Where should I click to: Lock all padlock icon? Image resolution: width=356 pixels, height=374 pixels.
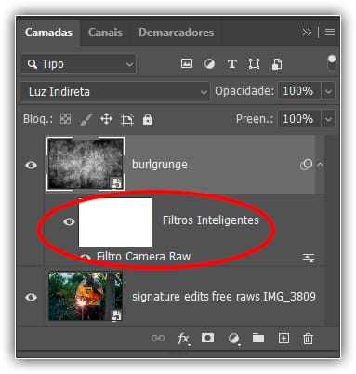coord(148,119)
